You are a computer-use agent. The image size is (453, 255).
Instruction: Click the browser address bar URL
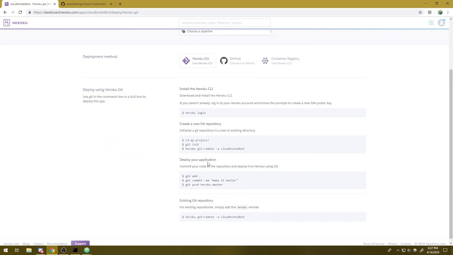click(86, 12)
